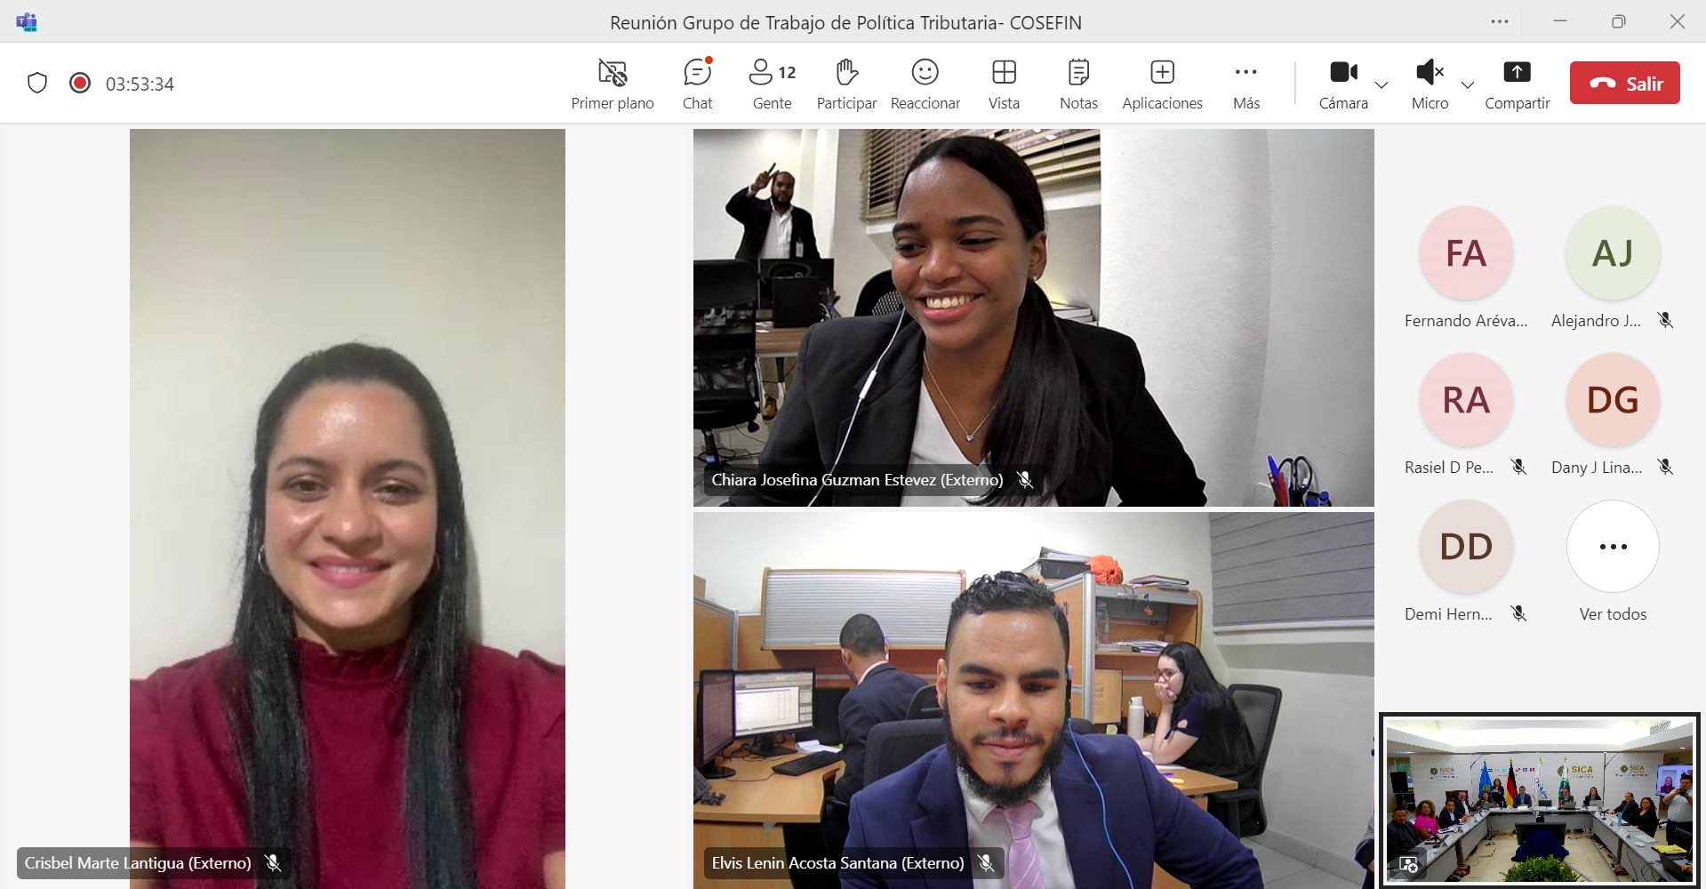Viewport: 1706px width, 889px height.
Task: Click the shield privacy icon
Action: [x=37, y=84]
